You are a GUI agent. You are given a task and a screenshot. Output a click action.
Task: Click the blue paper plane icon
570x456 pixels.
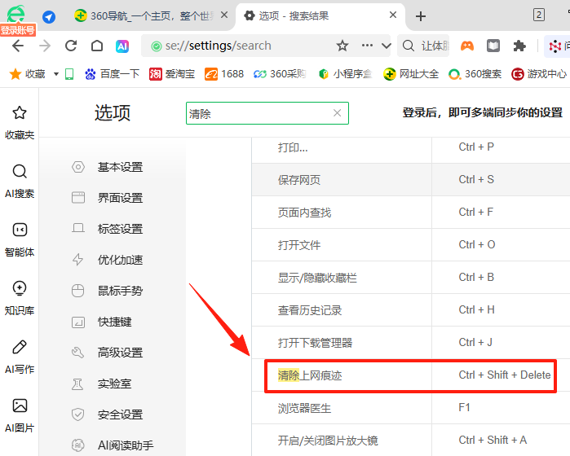coord(49,17)
